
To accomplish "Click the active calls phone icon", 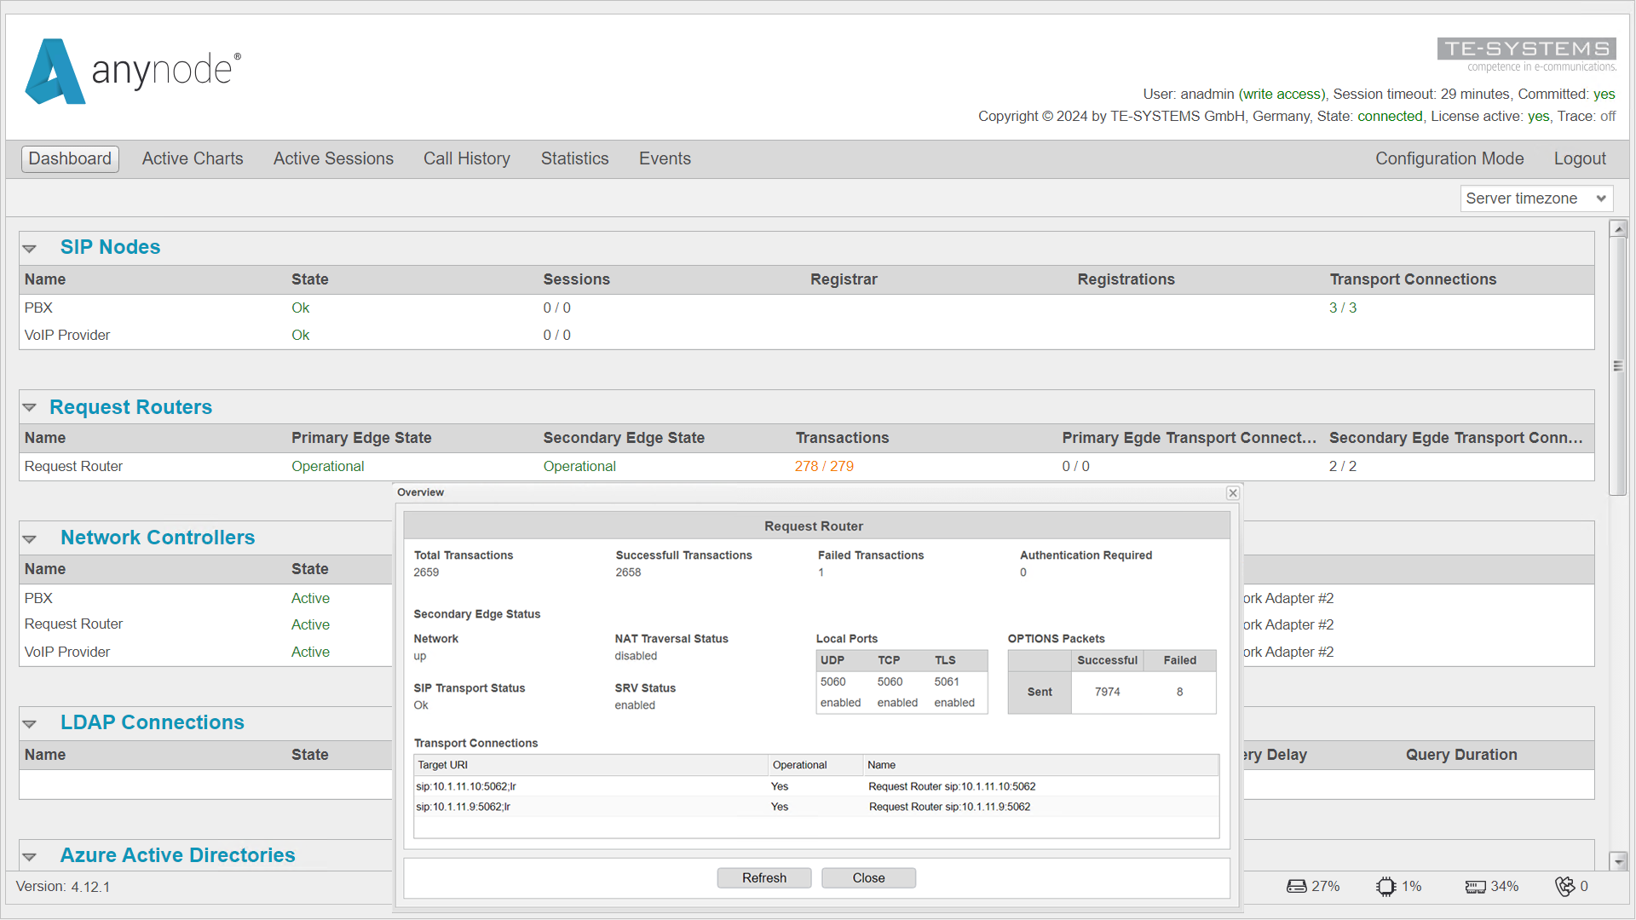I will [1564, 887].
